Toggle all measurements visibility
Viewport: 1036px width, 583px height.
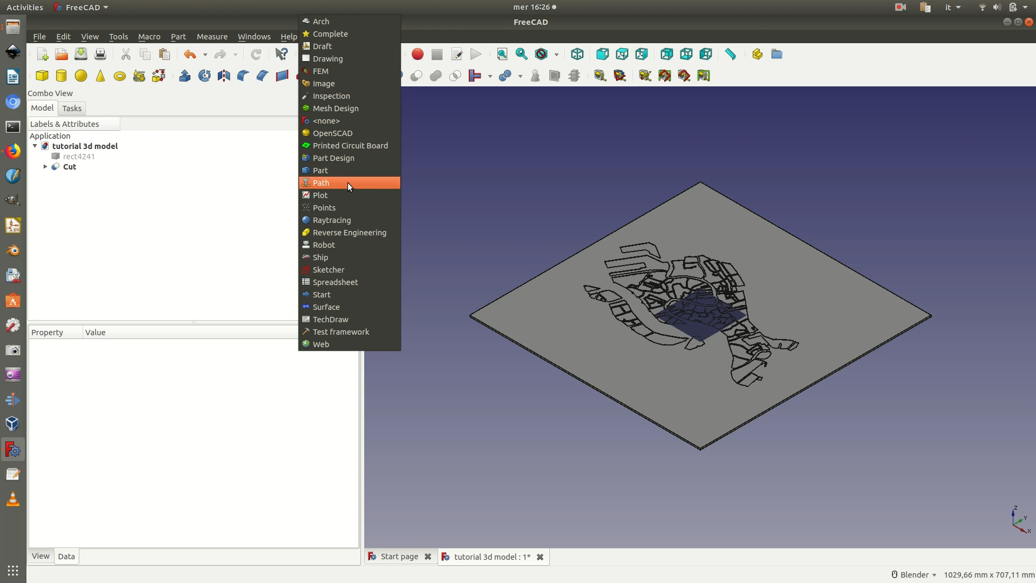665,76
